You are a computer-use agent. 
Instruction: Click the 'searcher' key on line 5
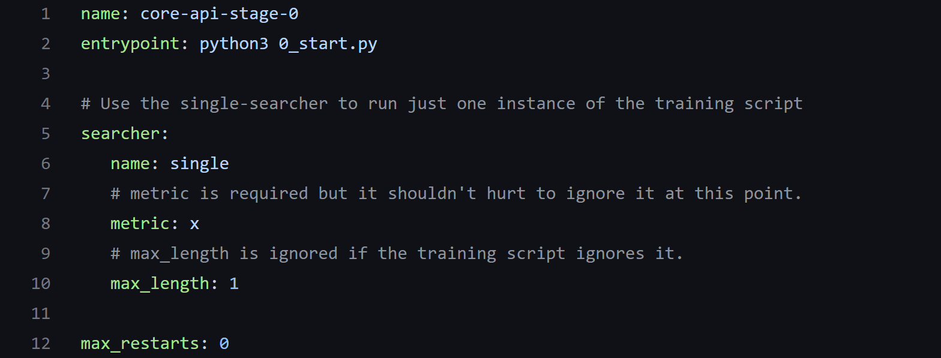121,134
